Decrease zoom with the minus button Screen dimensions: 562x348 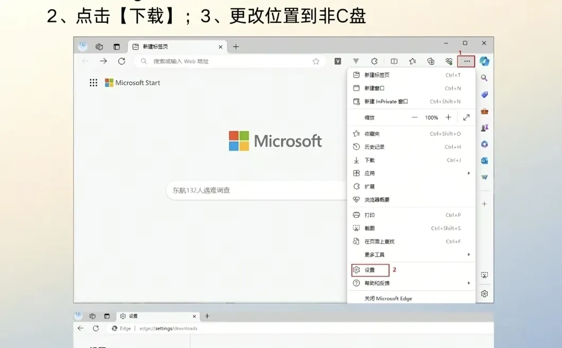point(414,118)
